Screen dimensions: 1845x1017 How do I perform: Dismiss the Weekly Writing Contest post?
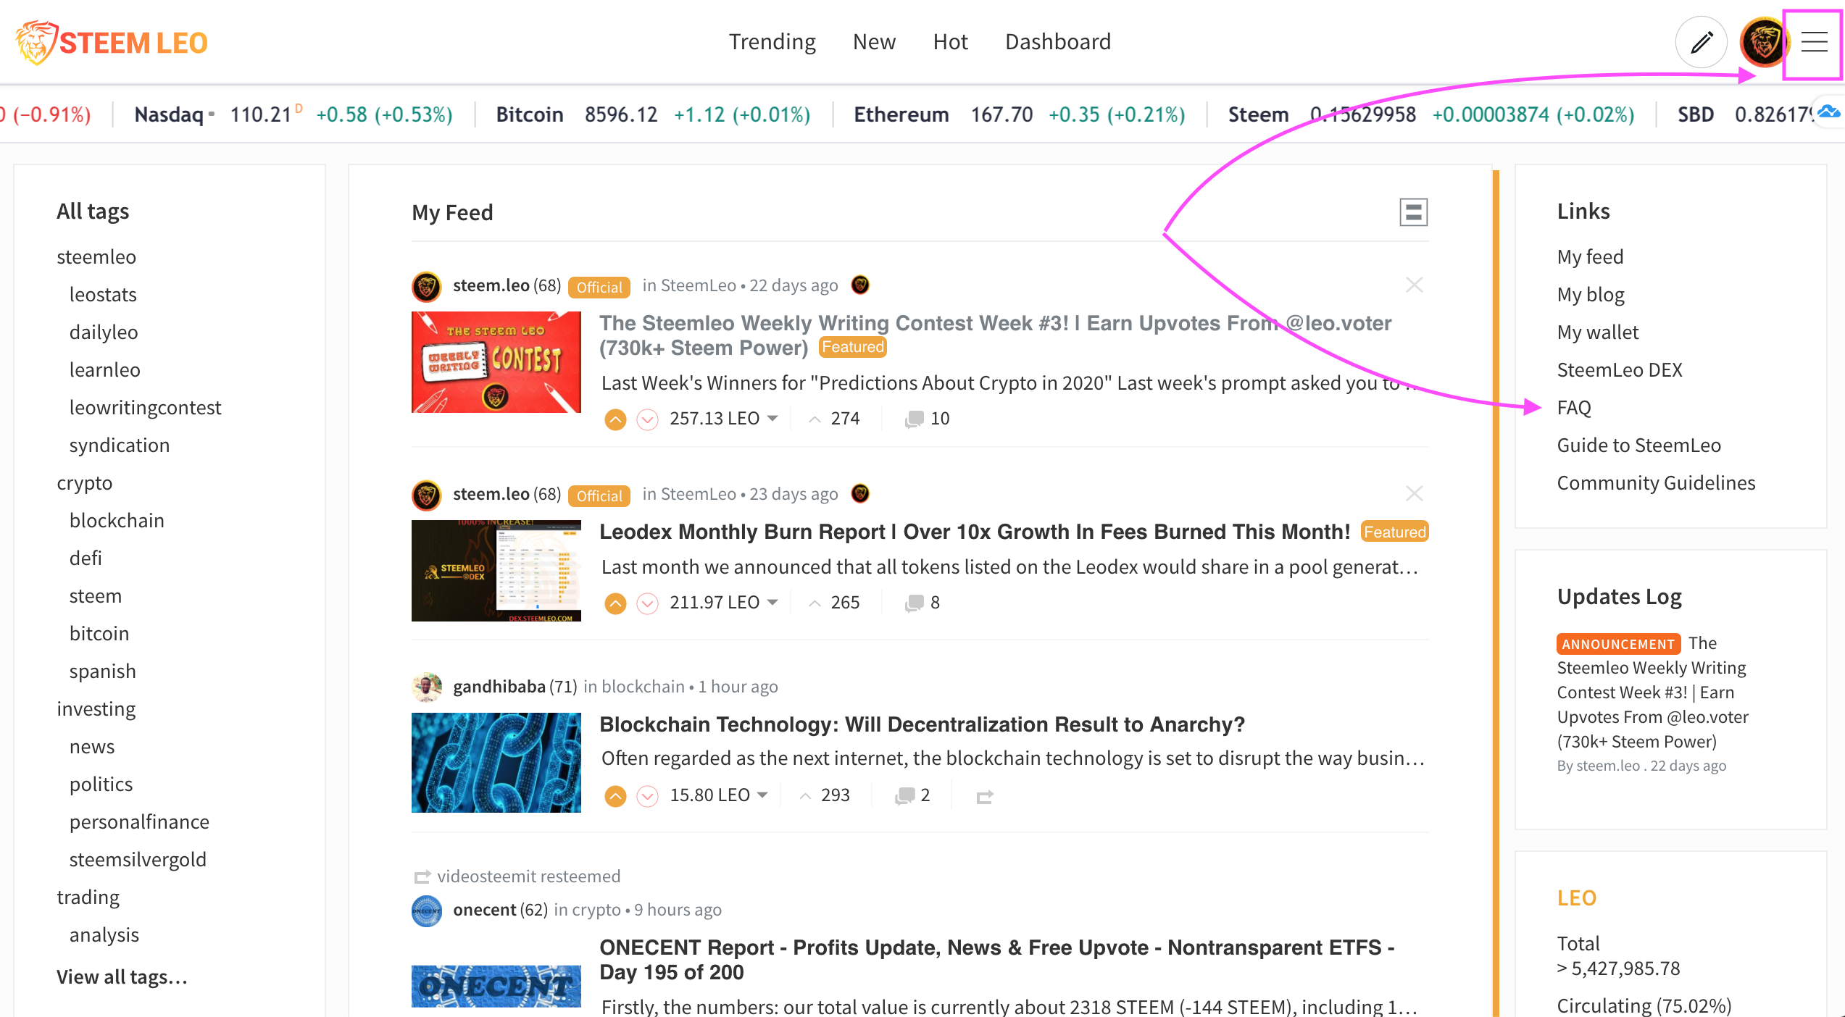(x=1414, y=285)
